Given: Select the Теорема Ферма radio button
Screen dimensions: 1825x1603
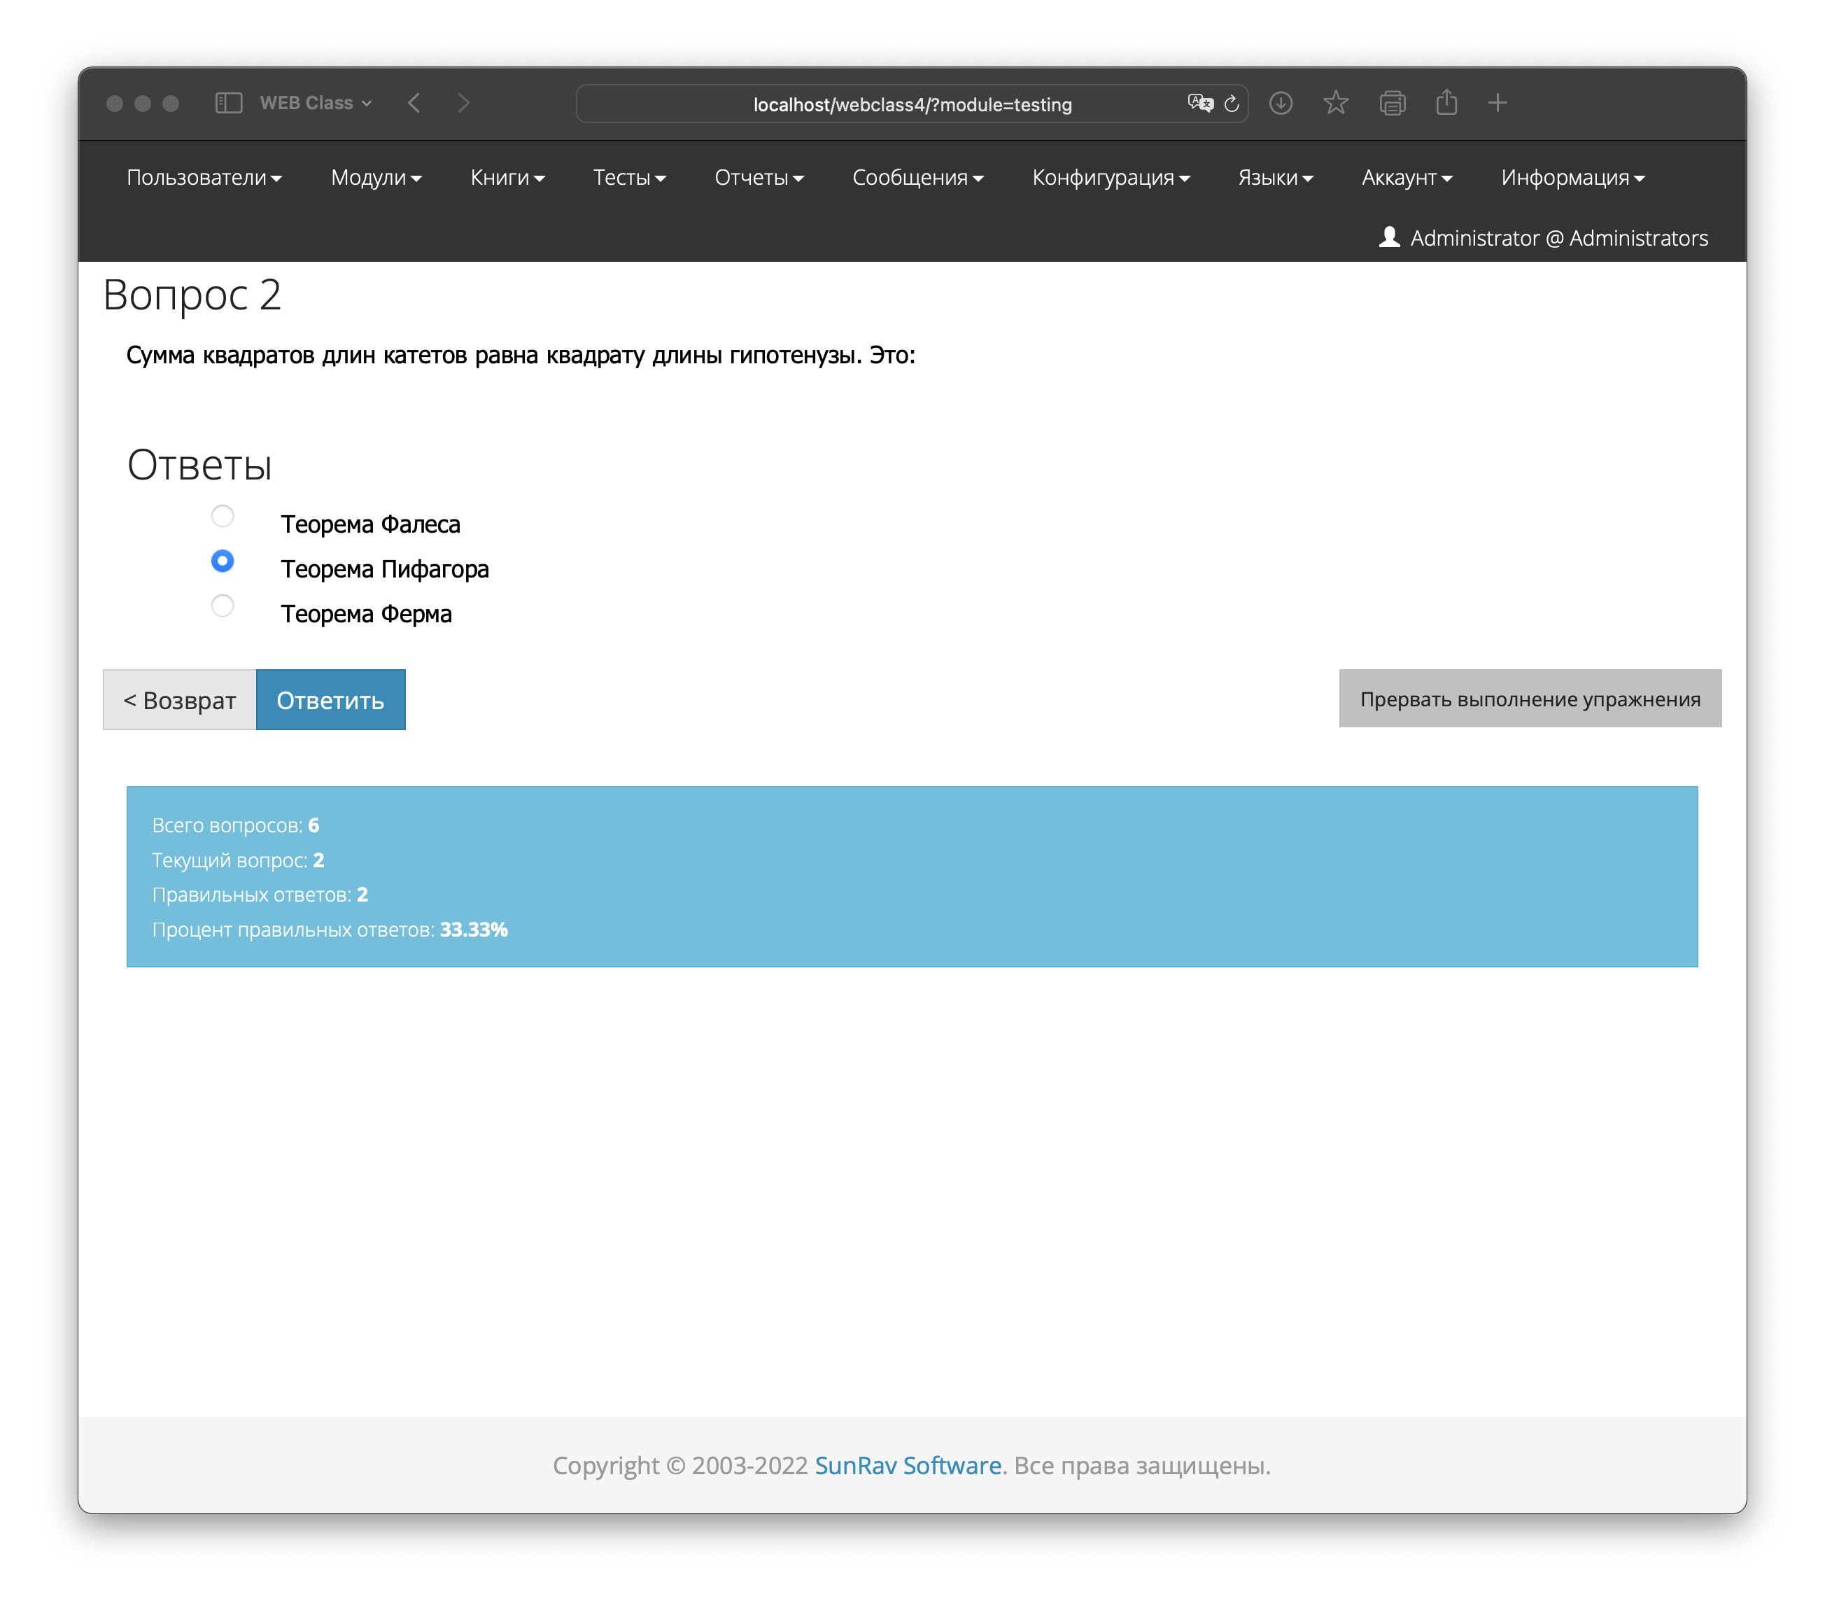Looking at the screenshot, I should coord(223,605).
